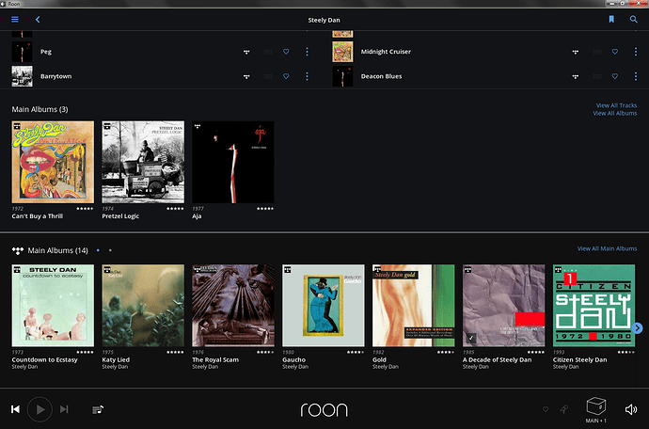Open the play queue icon
This screenshot has width=649, height=429.
point(98,409)
